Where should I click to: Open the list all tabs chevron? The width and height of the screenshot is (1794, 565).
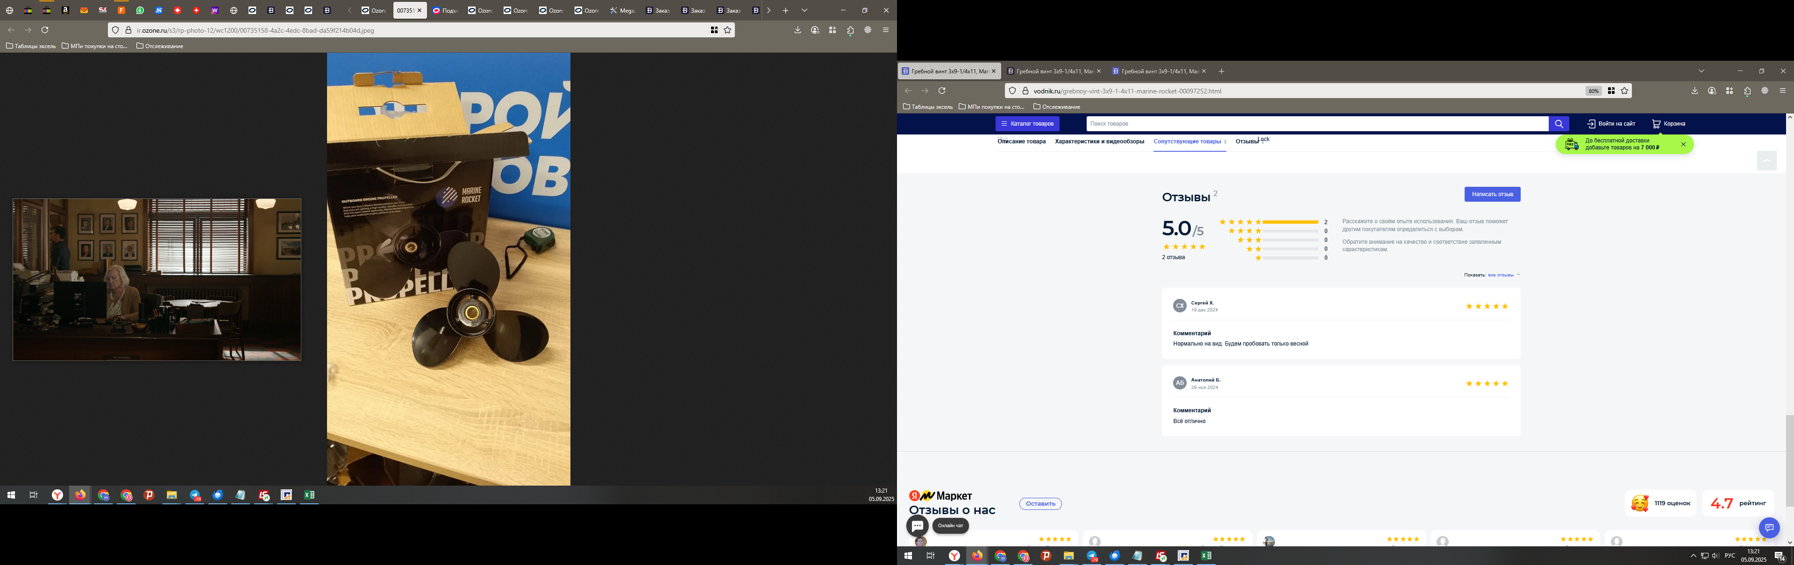tap(1701, 71)
